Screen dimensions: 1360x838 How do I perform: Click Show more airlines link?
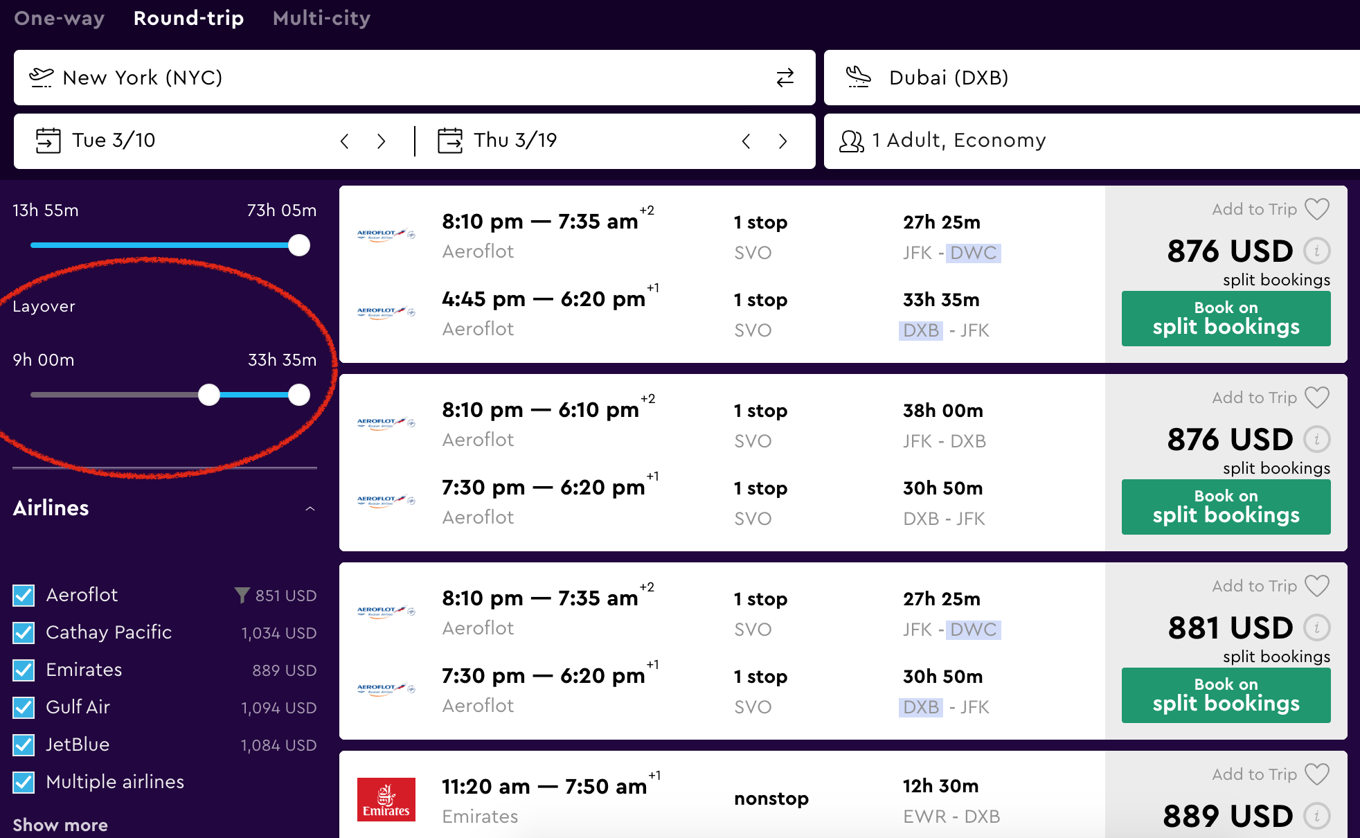[60, 825]
